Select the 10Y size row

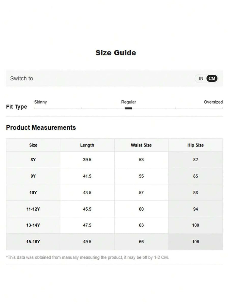[x=33, y=193]
